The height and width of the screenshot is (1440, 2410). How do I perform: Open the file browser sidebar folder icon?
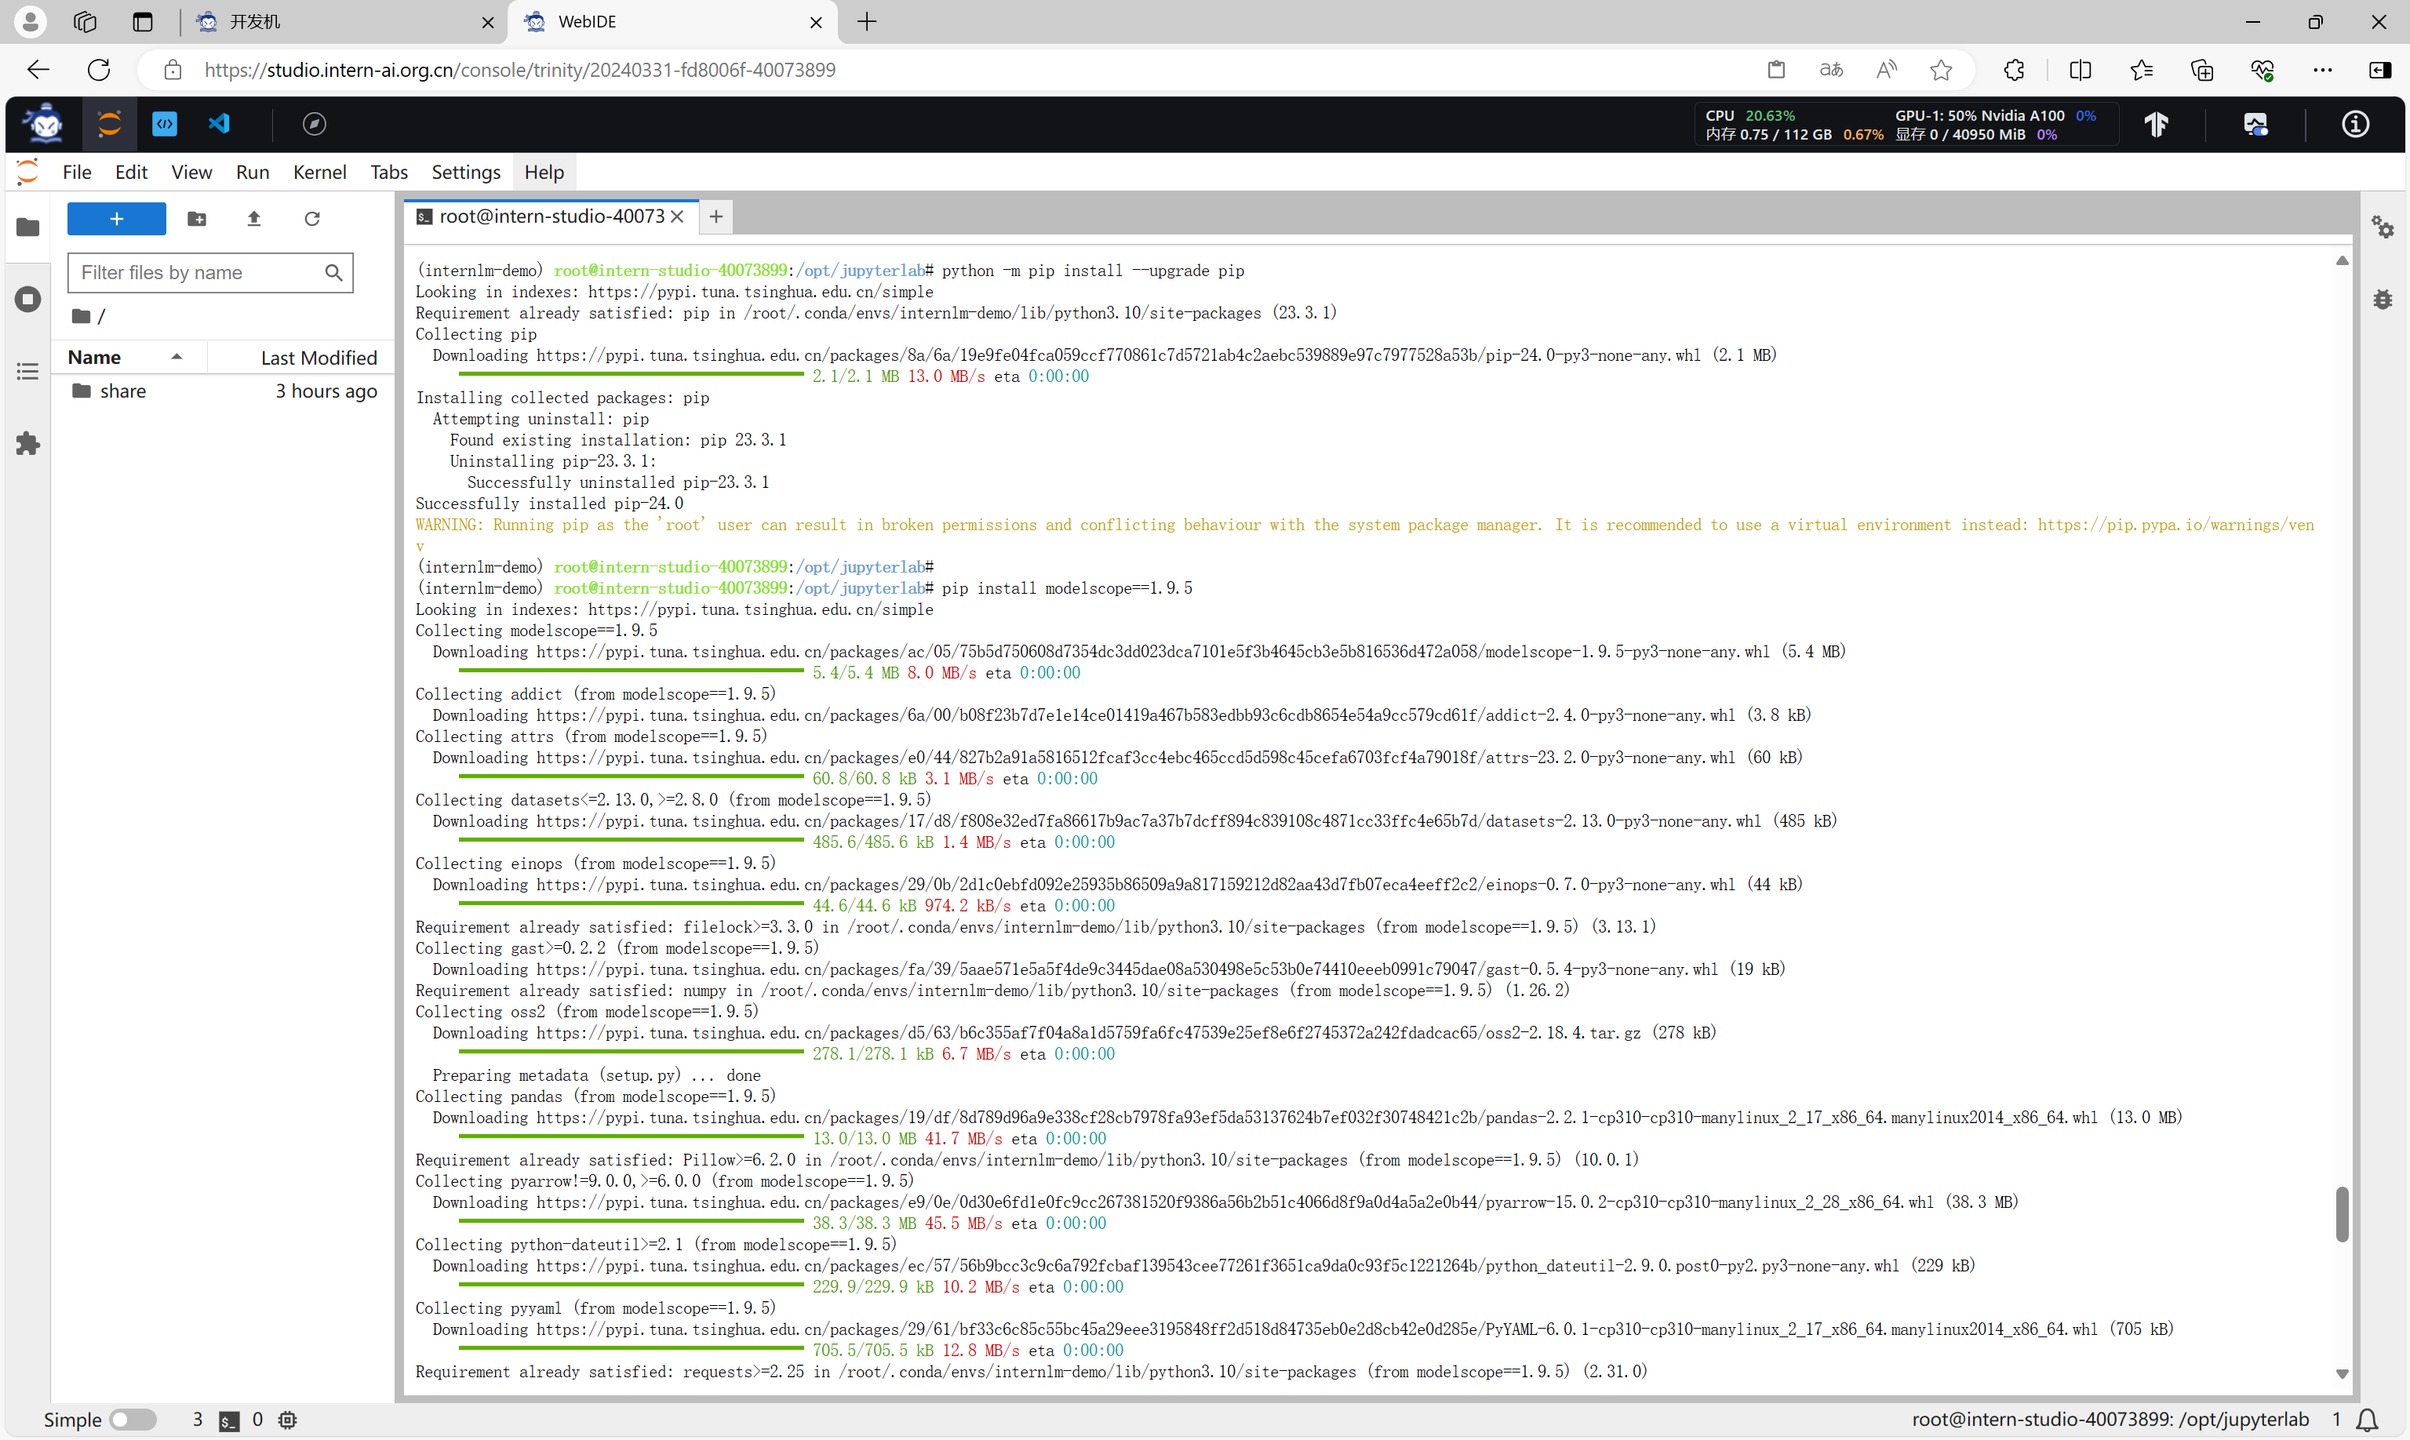(x=28, y=227)
